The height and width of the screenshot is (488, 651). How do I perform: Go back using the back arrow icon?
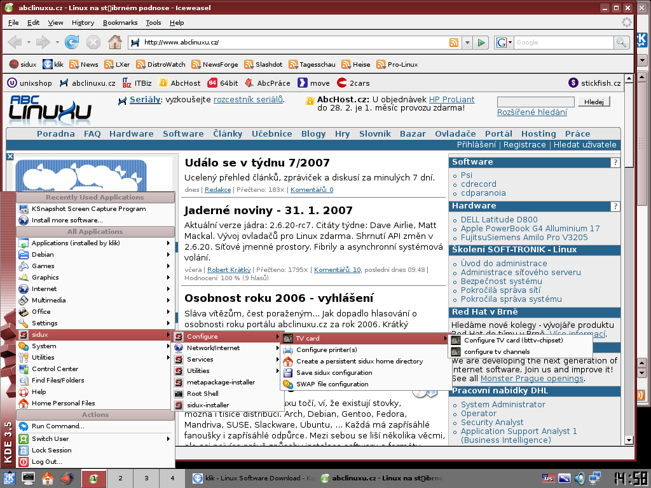15,42
